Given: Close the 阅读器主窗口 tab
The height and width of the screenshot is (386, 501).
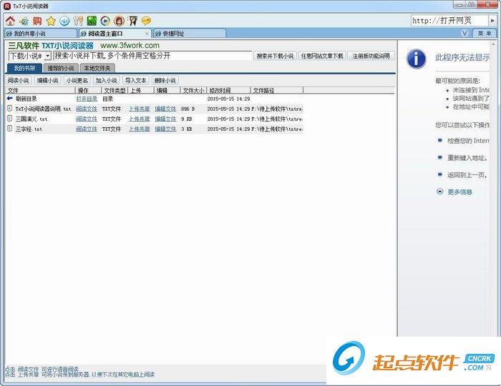Looking at the screenshot, I should 147,34.
